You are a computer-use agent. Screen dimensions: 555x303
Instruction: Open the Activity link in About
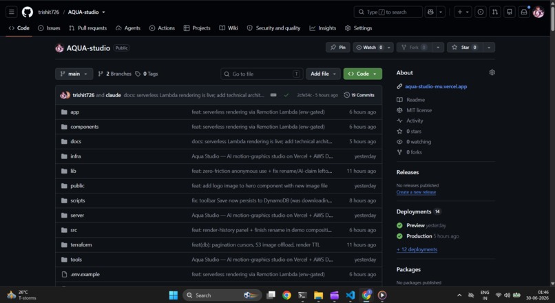415,121
